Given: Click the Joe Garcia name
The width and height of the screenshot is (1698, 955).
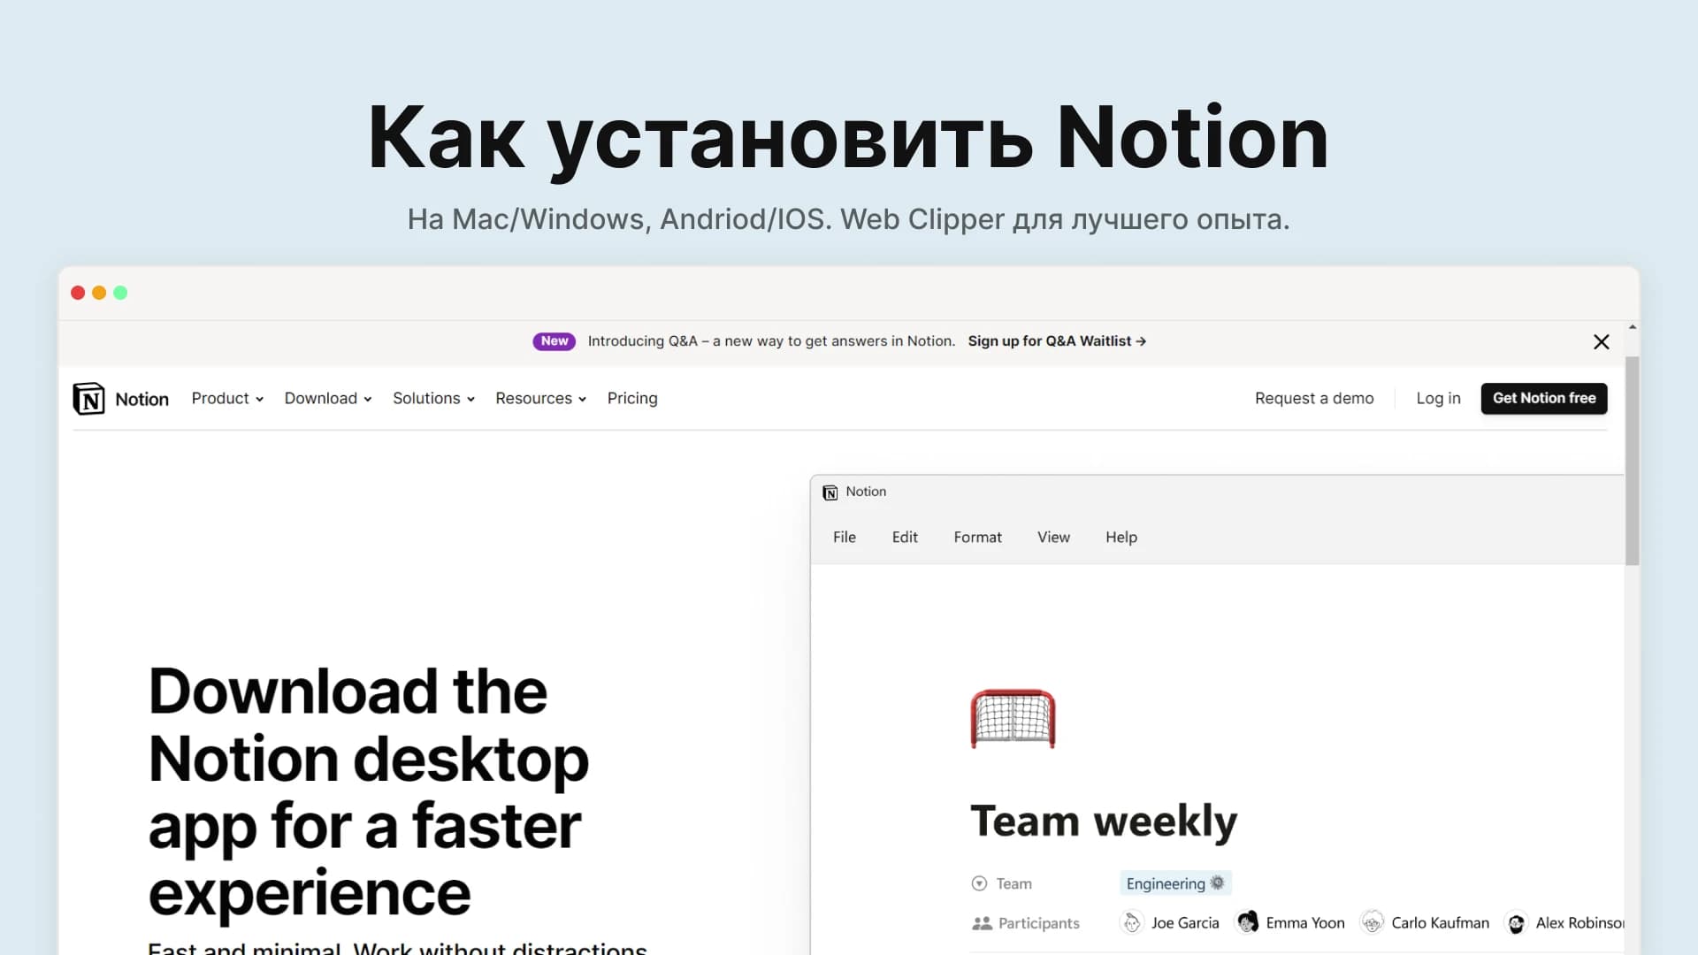Looking at the screenshot, I should click(x=1184, y=923).
